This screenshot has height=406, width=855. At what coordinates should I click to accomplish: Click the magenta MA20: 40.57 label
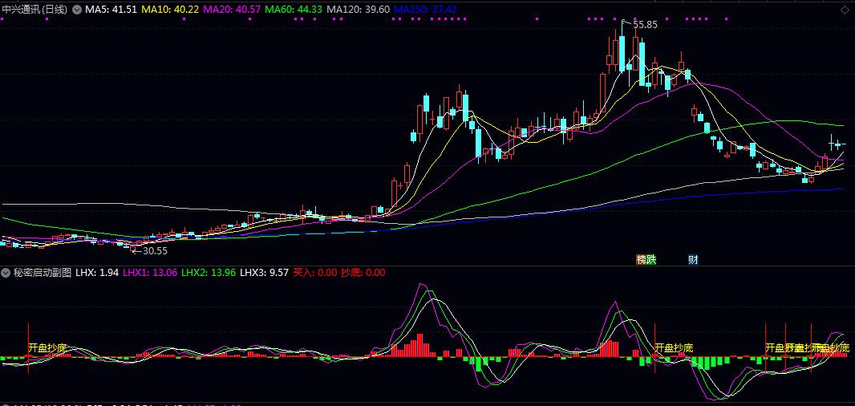231,10
